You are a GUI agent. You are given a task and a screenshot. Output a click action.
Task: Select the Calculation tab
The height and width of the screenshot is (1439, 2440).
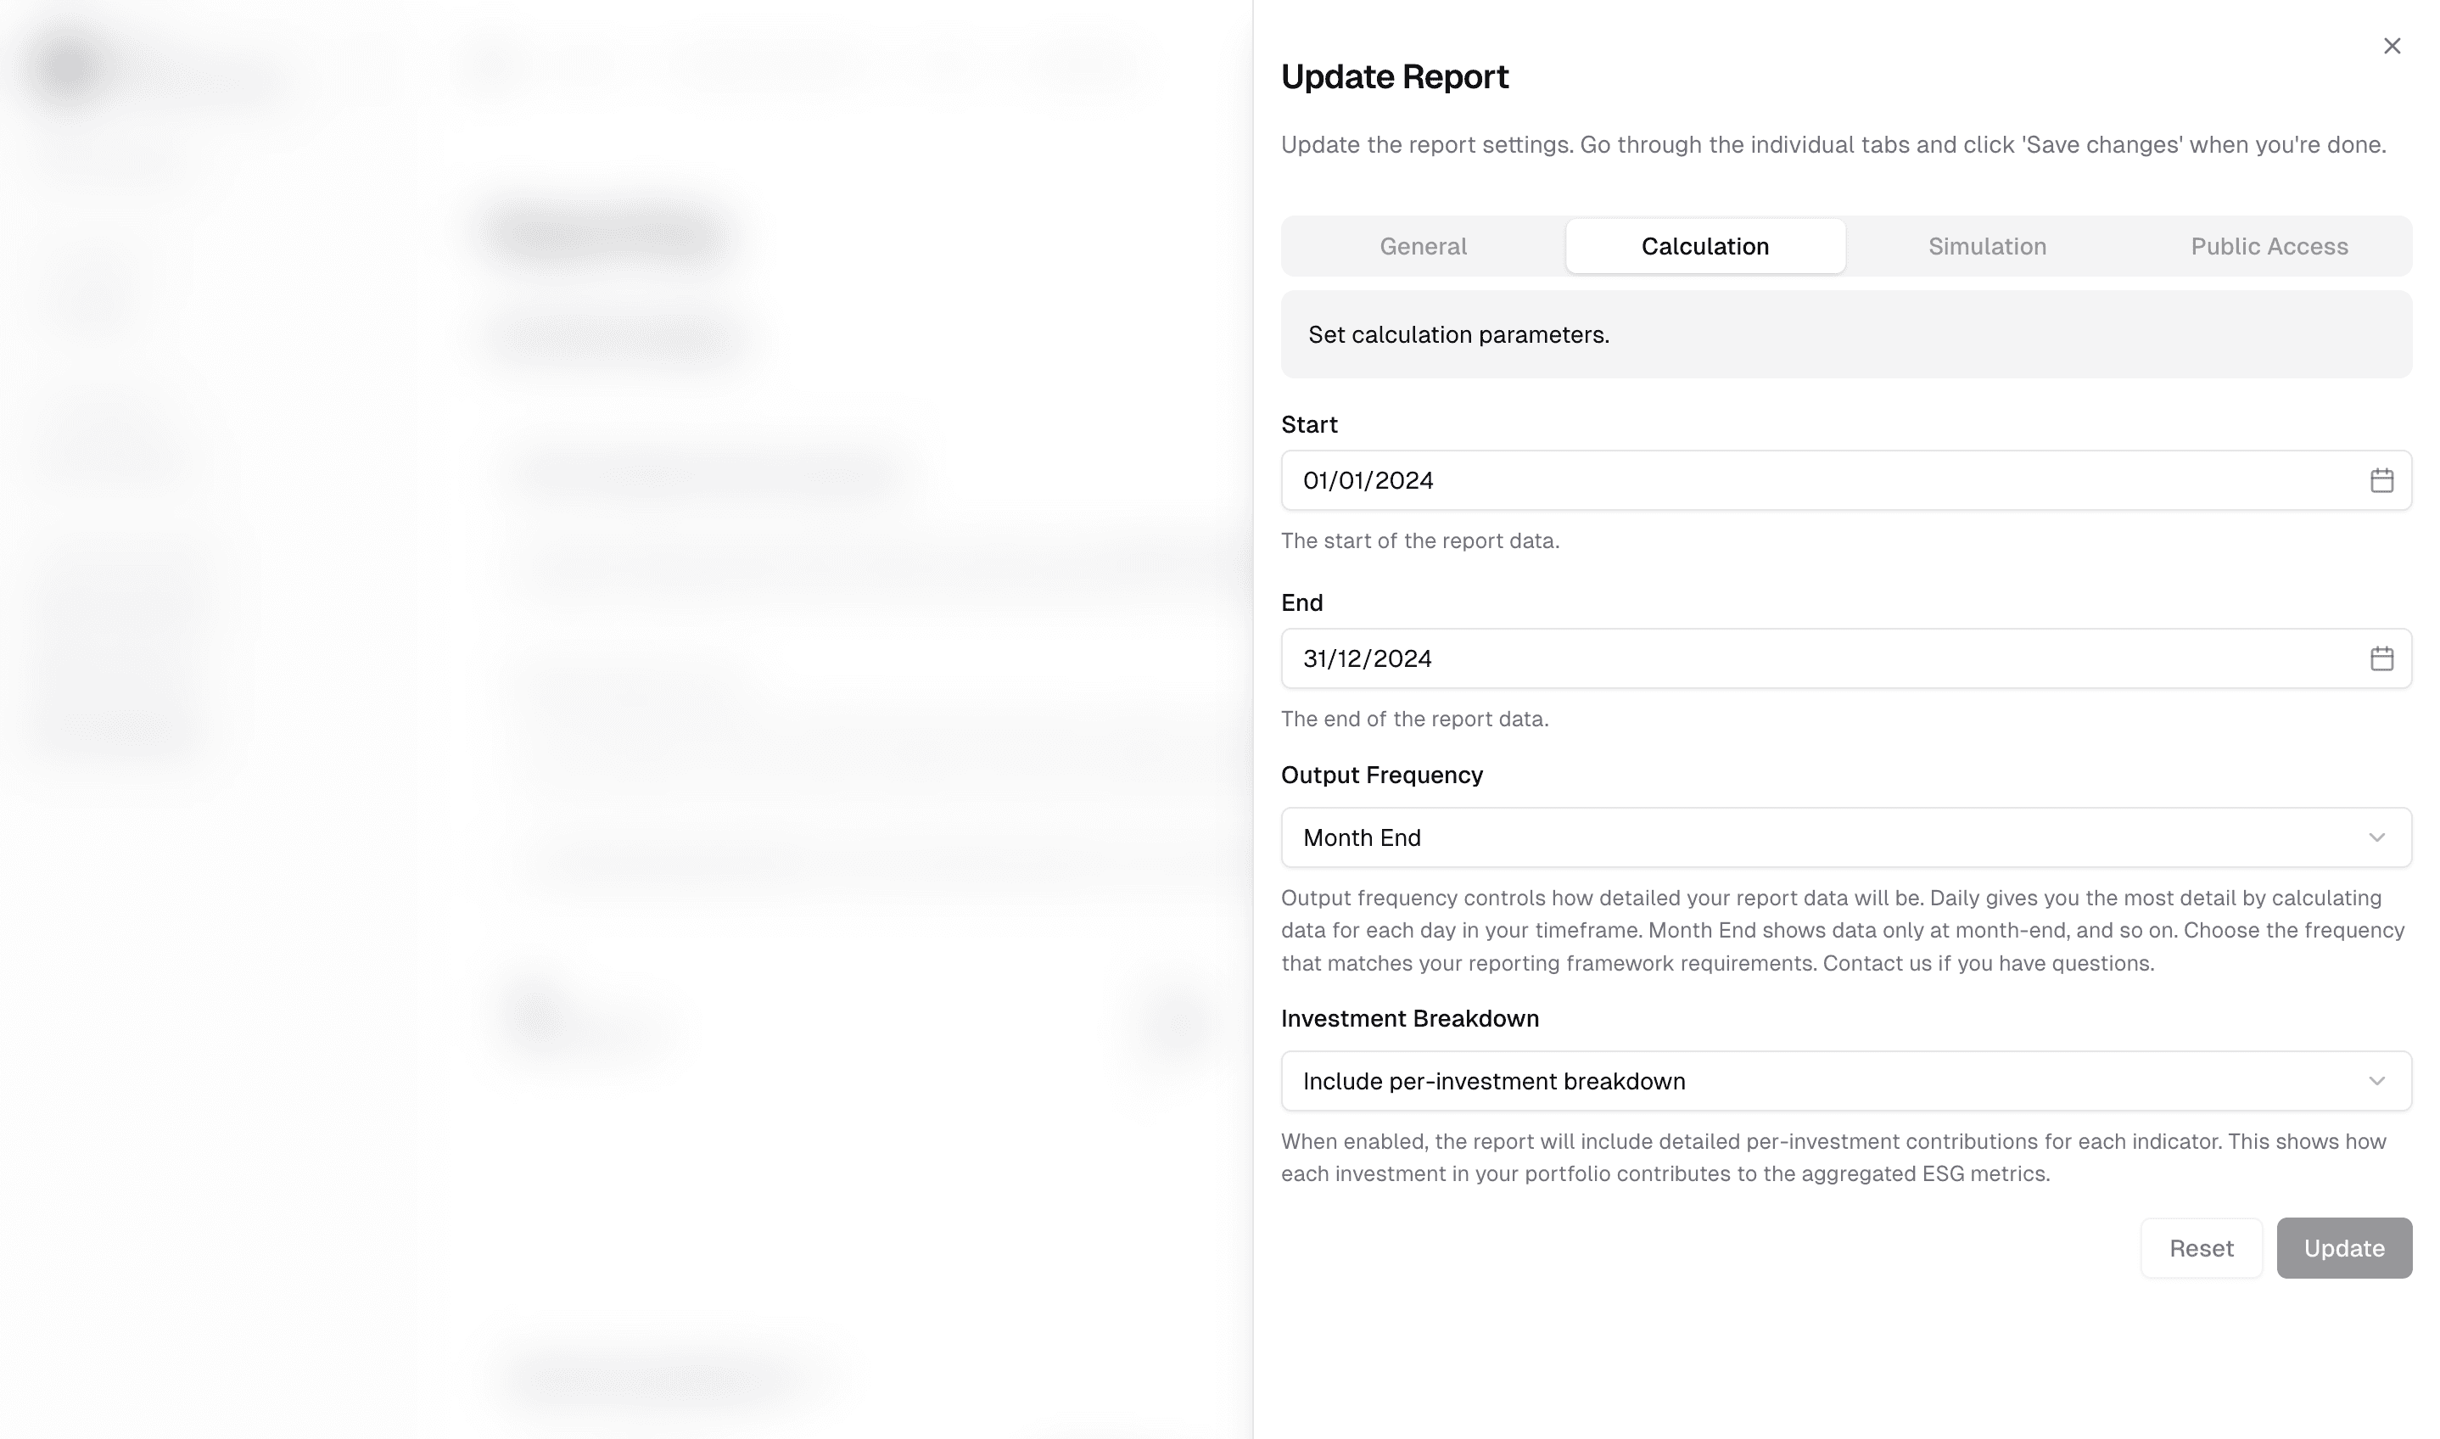click(1704, 246)
